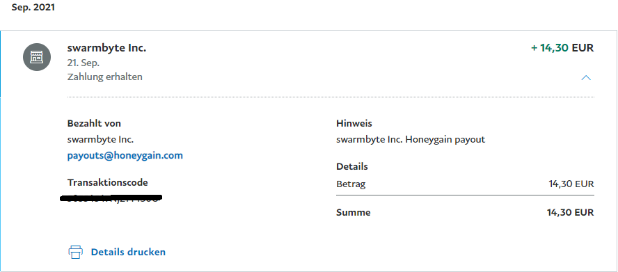The height and width of the screenshot is (272, 618).
Task: Click the Transaktionscode label
Action: tap(108, 182)
